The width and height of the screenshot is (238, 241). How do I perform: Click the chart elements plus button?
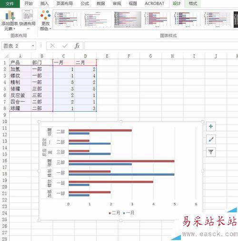tap(211, 126)
